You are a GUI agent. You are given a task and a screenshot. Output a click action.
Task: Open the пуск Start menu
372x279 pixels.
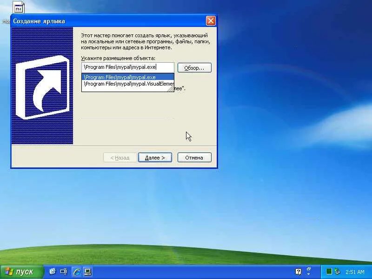[x=21, y=272]
